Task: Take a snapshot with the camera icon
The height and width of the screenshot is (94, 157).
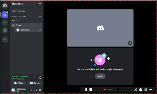Action: point(141,90)
